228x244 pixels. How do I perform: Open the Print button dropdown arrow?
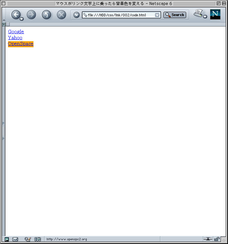[x=205, y=16]
